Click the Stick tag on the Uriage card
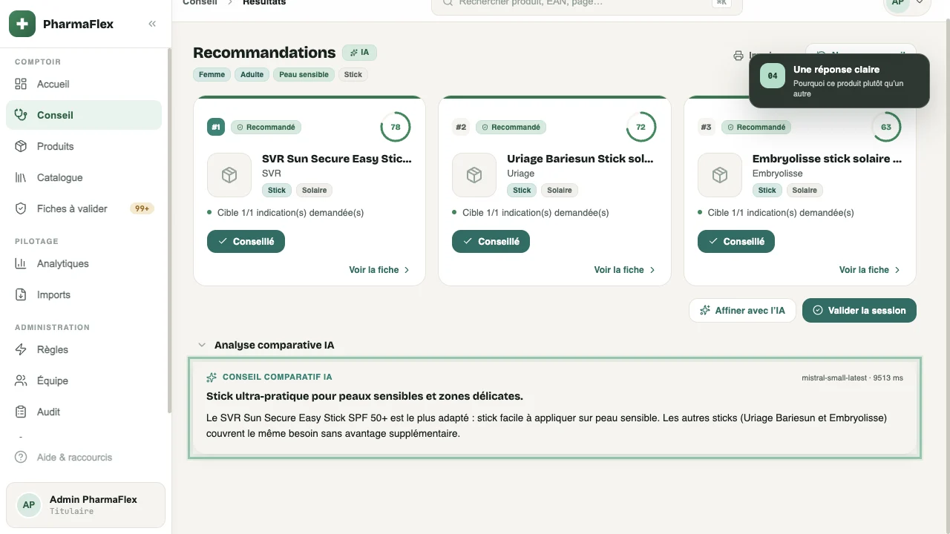 pyautogui.click(x=522, y=190)
